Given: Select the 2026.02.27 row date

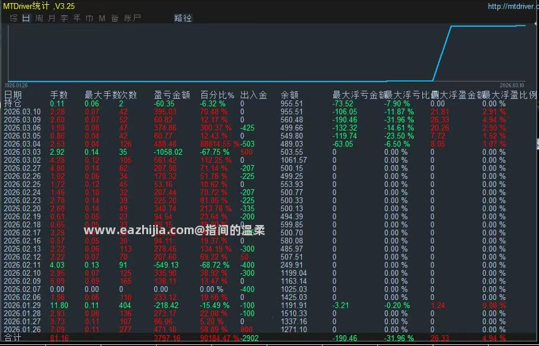Looking at the screenshot, I should pyautogui.click(x=22, y=168).
